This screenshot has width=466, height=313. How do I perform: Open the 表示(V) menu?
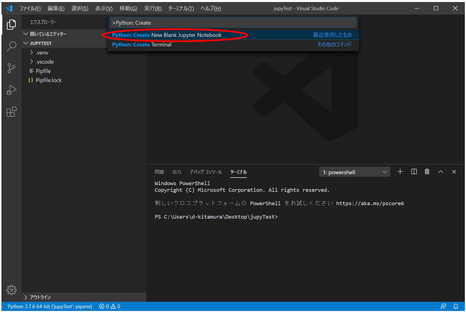pyautogui.click(x=104, y=8)
